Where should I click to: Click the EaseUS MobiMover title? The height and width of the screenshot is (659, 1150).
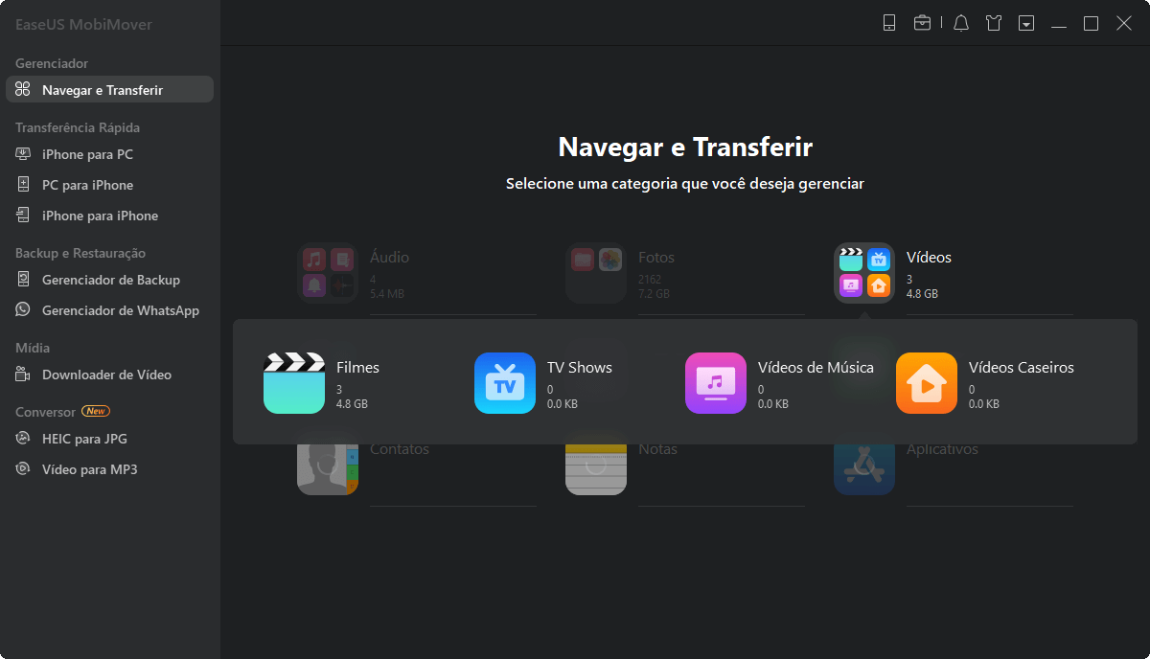pos(83,24)
